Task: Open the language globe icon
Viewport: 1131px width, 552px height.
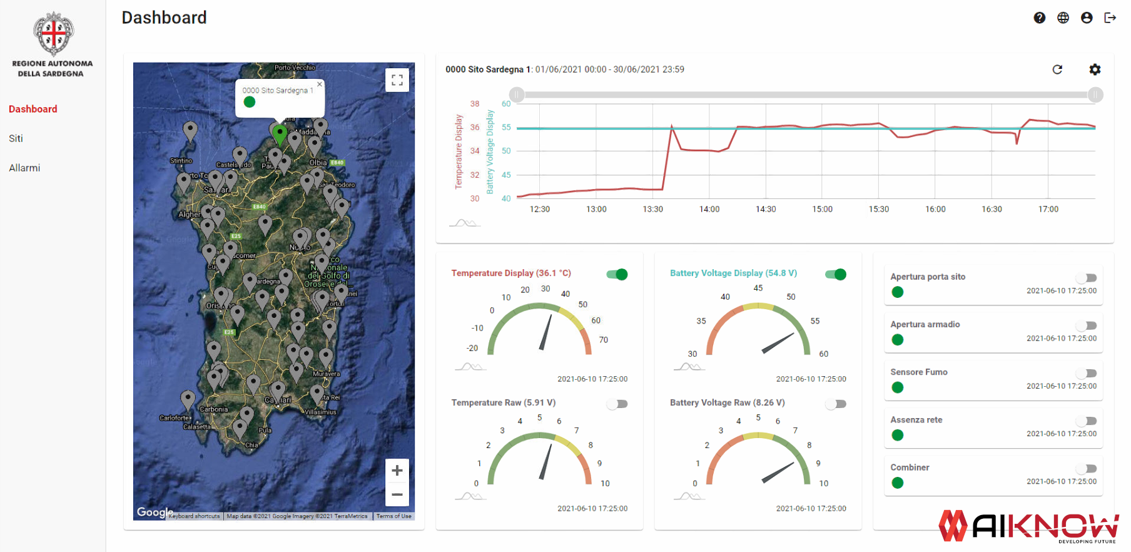Action: (1063, 18)
